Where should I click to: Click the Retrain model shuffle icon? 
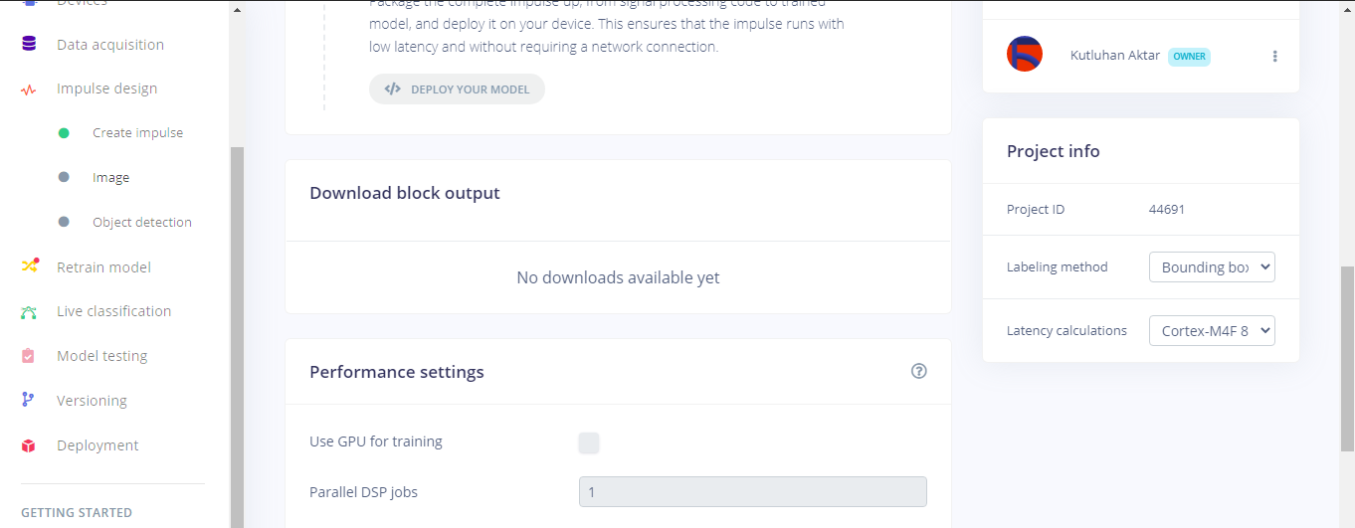tap(29, 266)
